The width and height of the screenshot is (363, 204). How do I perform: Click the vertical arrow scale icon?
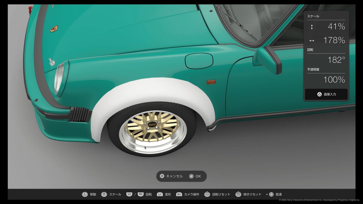coord(312,27)
